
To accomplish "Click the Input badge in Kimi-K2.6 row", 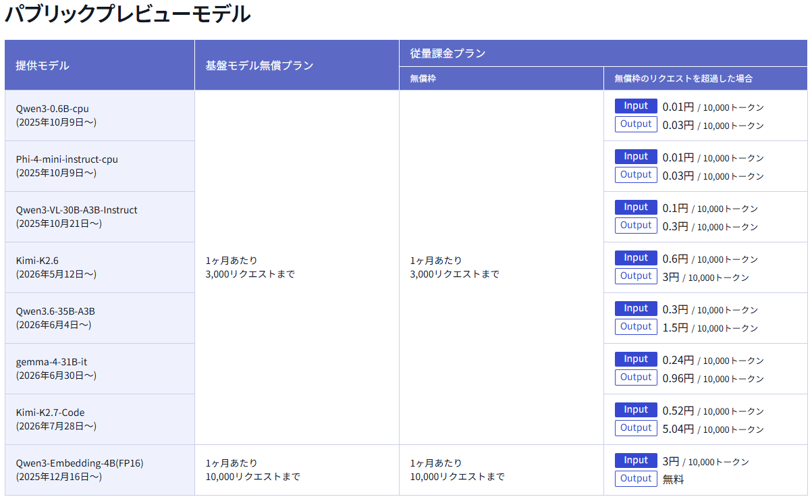I will [636, 258].
